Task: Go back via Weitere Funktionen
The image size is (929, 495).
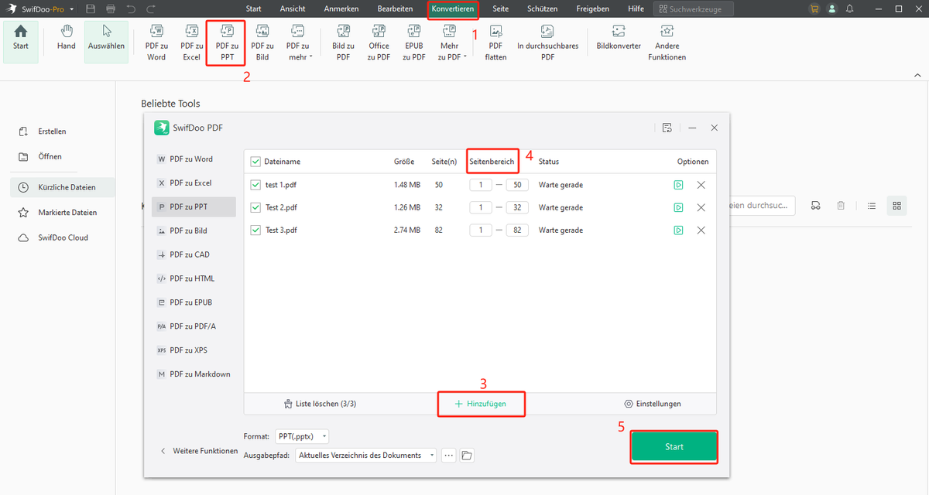Action: (x=200, y=451)
